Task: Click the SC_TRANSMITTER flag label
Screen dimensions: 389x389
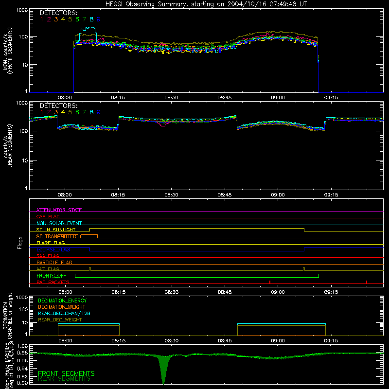Action: 56,236
